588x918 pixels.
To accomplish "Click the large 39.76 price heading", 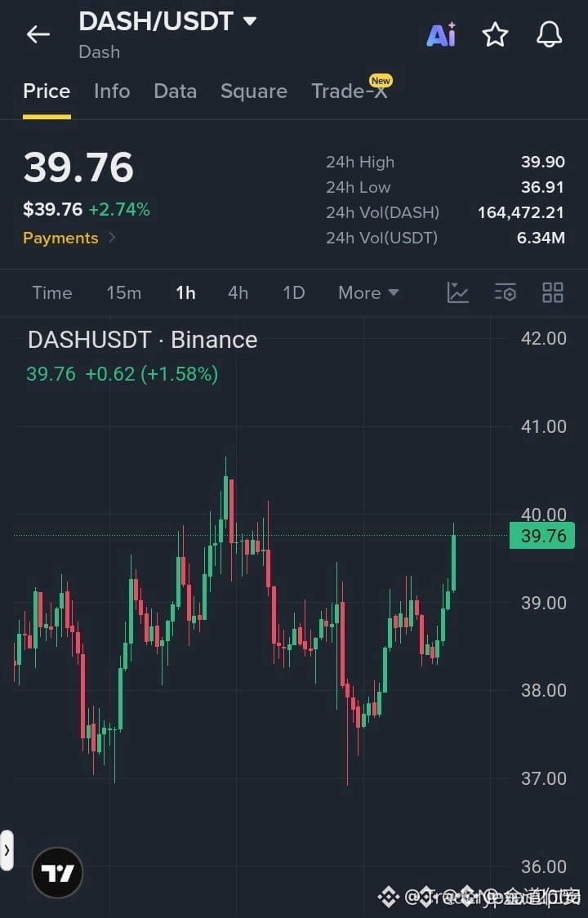I will click(x=78, y=167).
